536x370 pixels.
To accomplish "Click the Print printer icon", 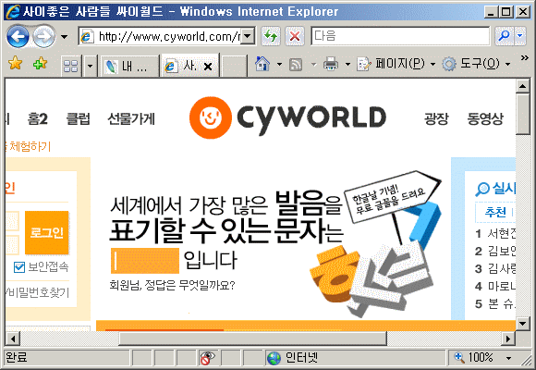I will coord(331,64).
